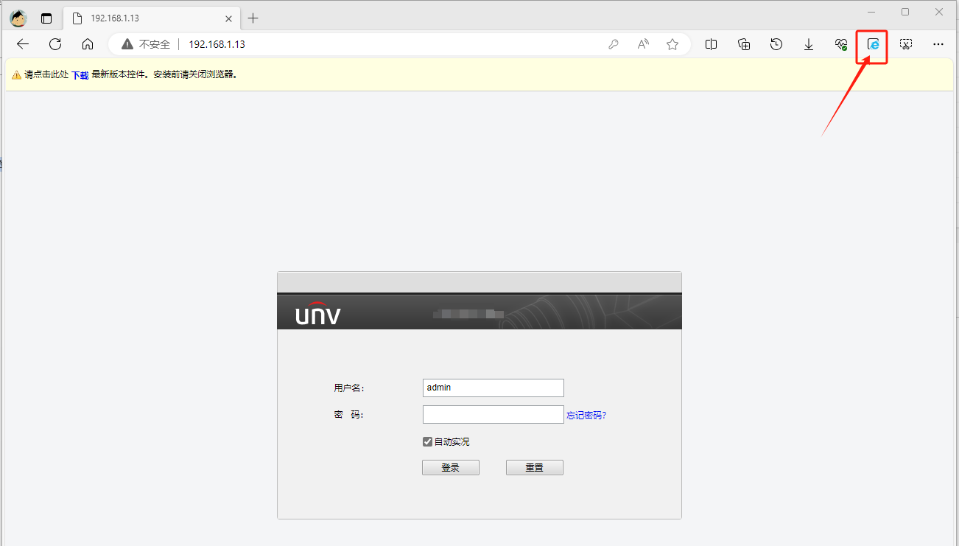
Task: Add page to favorites star
Action: [672, 44]
